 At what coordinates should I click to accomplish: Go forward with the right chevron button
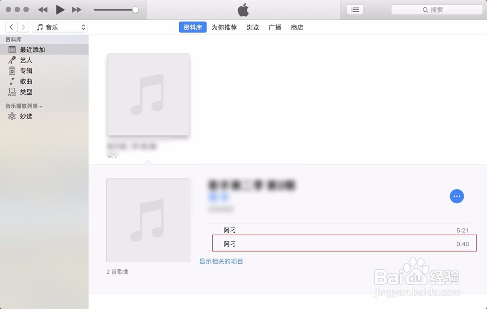(x=23, y=27)
